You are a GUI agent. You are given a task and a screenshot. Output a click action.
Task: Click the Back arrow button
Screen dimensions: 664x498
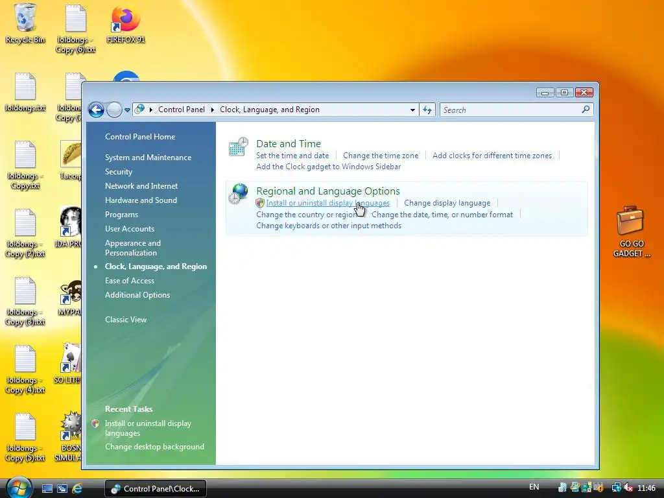click(x=97, y=110)
